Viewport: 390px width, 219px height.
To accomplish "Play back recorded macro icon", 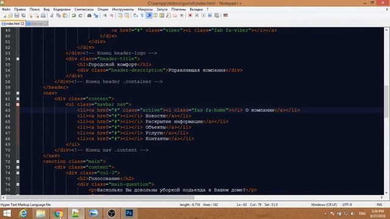I will tap(203, 15).
